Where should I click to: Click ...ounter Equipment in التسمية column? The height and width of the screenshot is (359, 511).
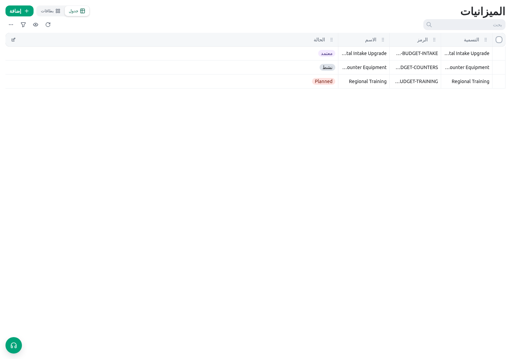pos(467,67)
